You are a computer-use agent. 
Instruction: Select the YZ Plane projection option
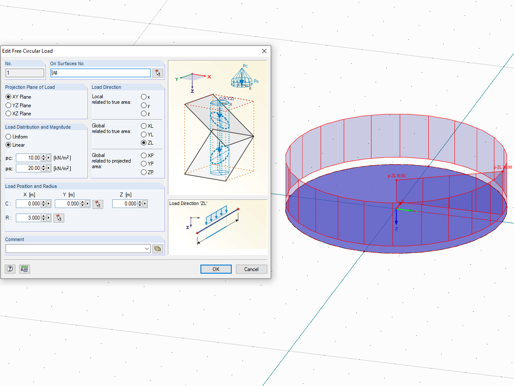(18, 105)
